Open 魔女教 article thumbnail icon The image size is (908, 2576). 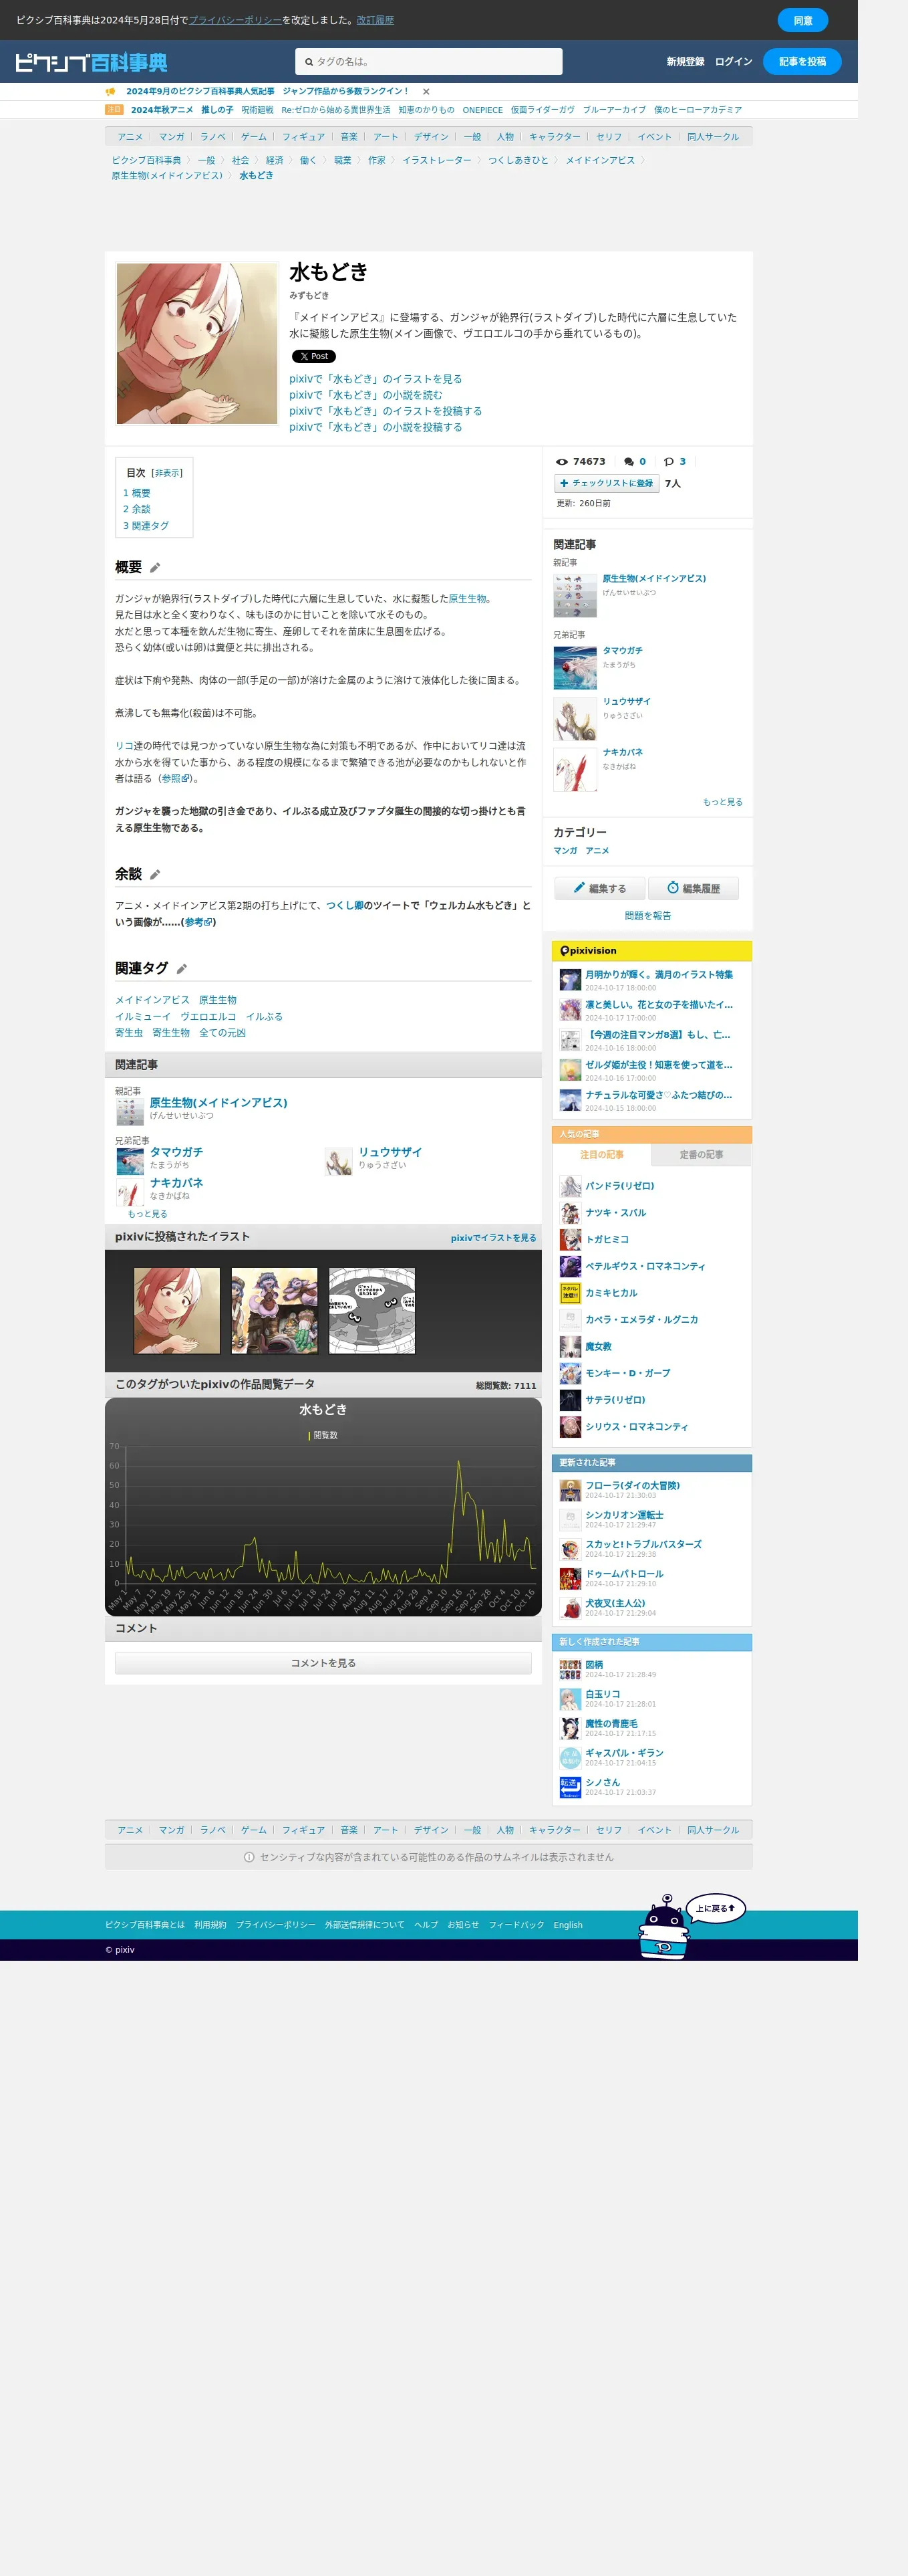(571, 1347)
